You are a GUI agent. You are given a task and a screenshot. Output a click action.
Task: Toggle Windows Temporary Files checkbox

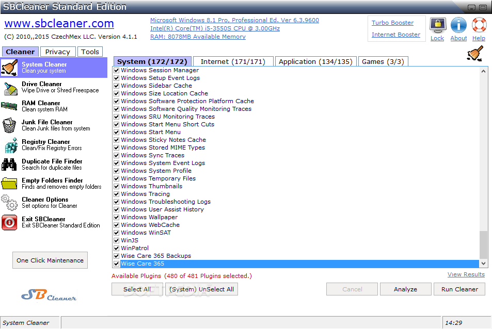116,178
